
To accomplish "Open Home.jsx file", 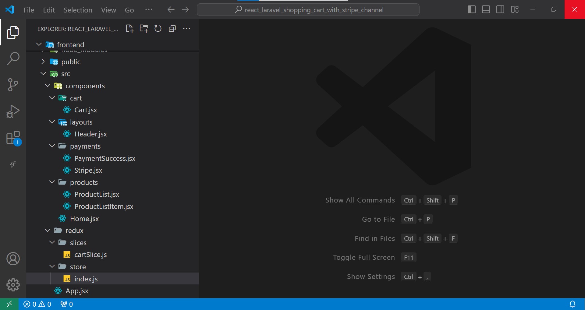I will pos(113,219).
